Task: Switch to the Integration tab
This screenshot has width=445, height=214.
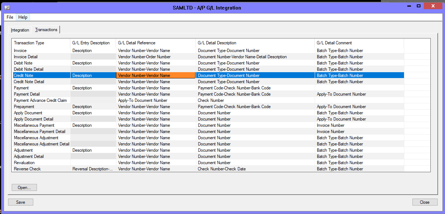Action: click(20, 30)
